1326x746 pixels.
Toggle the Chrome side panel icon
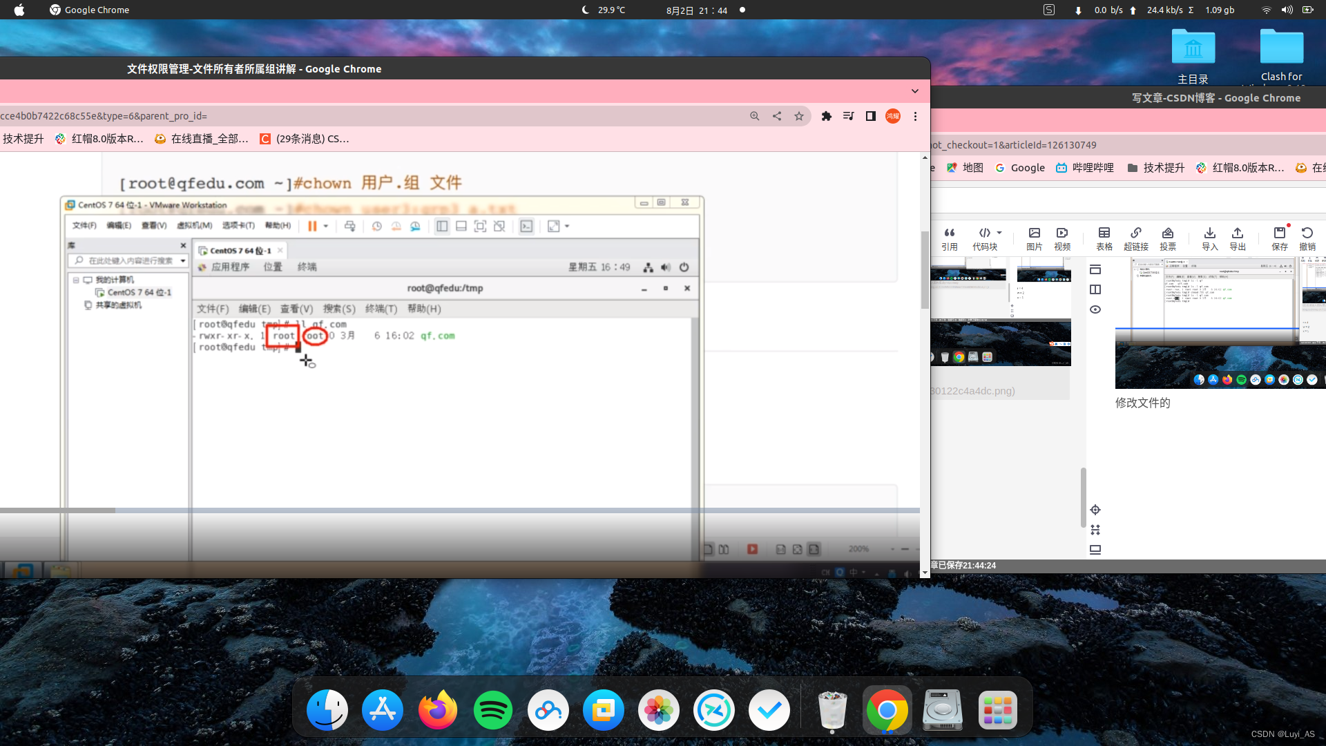871,116
